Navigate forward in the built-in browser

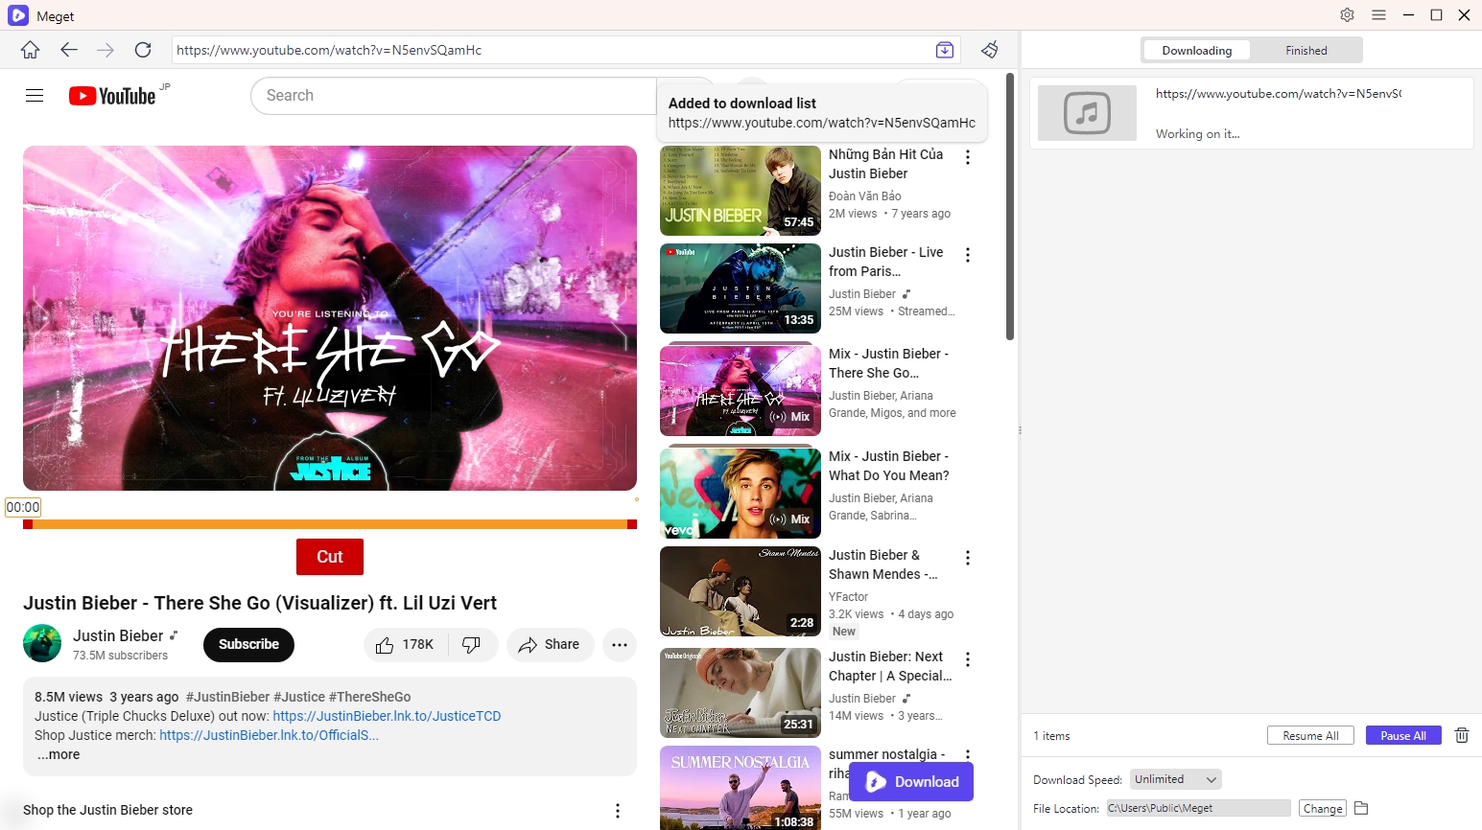click(x=106, y=50)
